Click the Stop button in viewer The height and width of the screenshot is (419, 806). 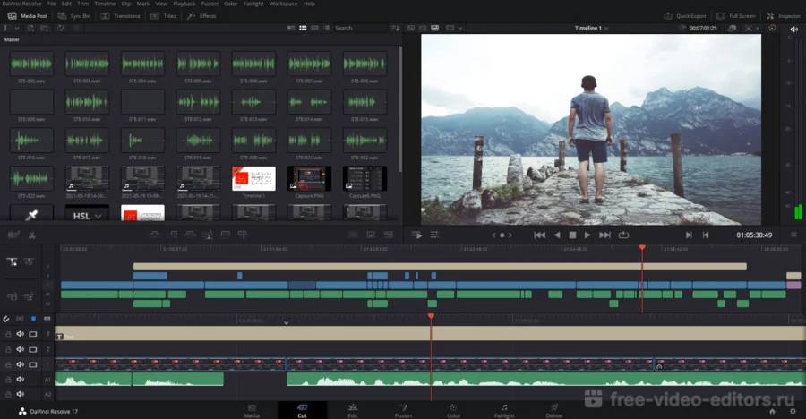pos(572,235)
